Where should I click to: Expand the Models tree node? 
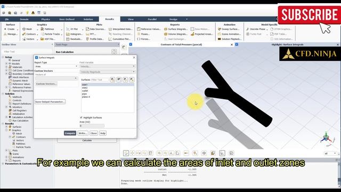click(6, 63)
